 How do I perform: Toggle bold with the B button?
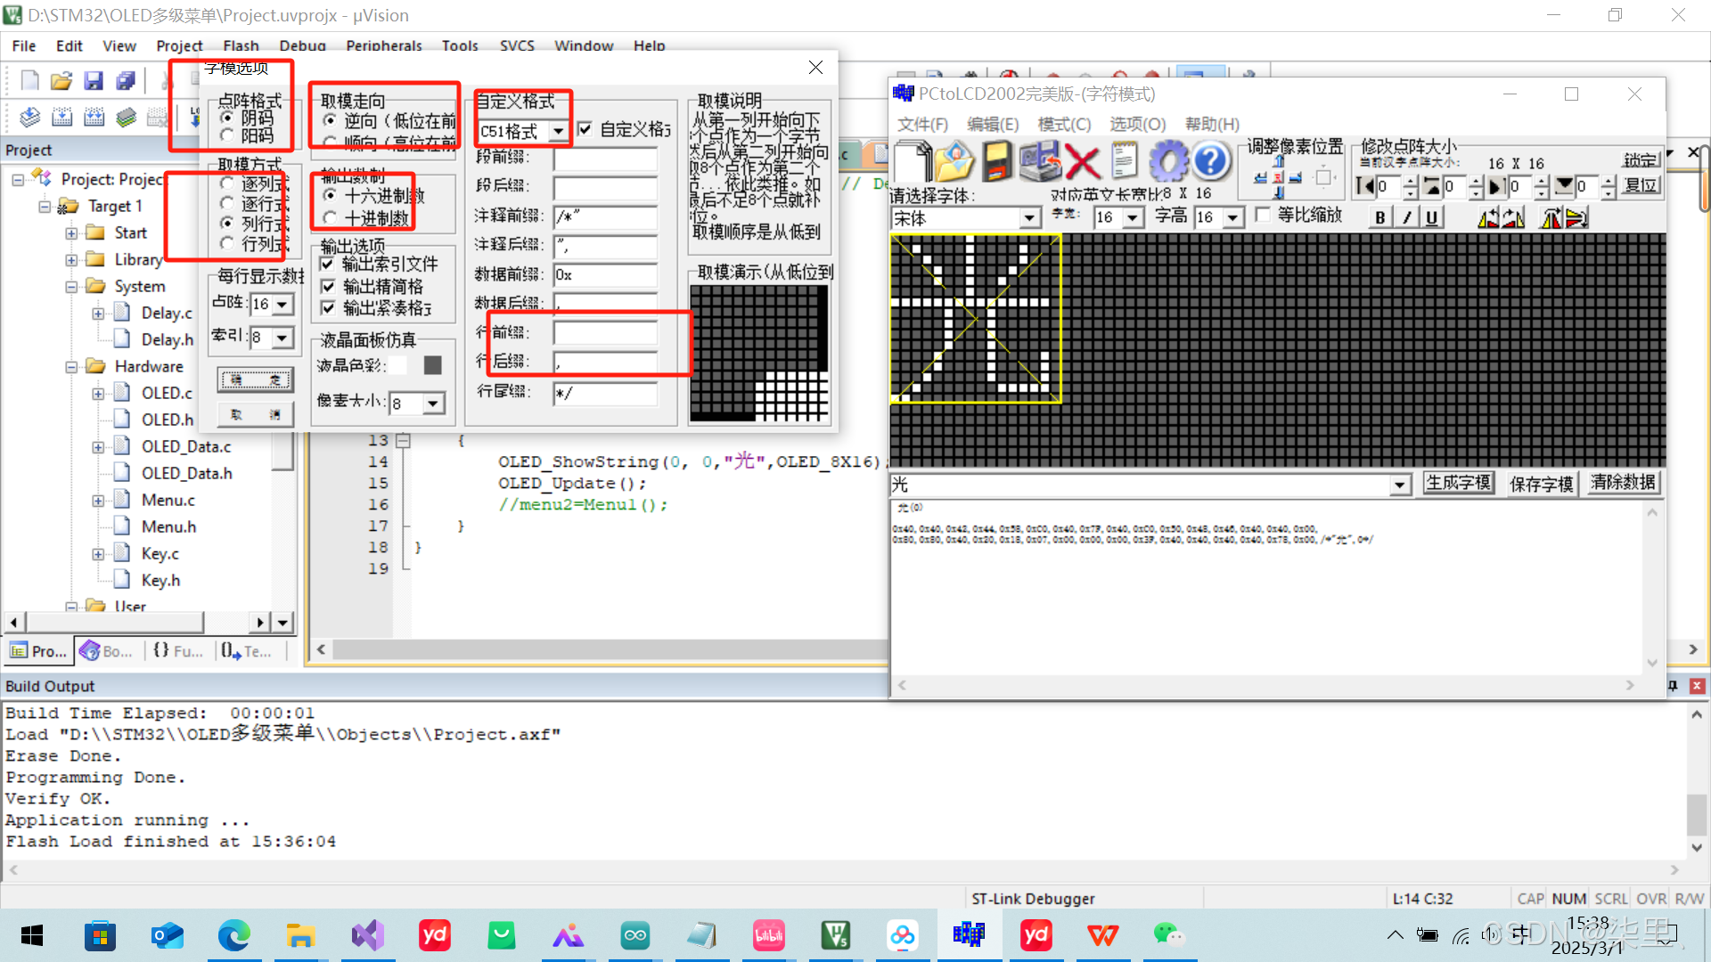pos(1379,217)
